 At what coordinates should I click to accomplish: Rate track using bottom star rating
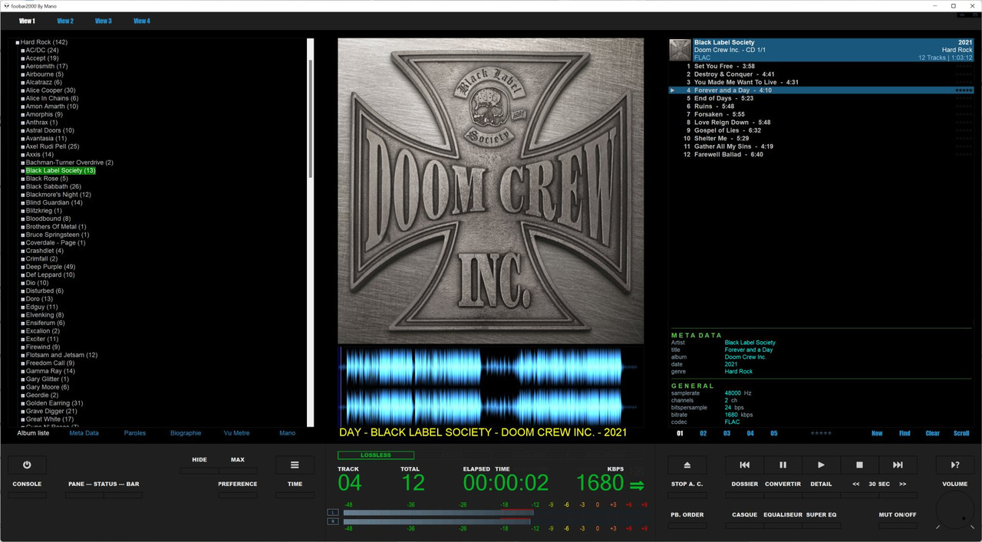[821, 433]
